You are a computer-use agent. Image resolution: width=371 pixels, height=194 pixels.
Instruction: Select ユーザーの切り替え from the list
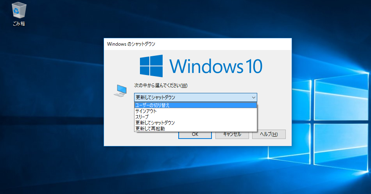click(x=195, y=105)
